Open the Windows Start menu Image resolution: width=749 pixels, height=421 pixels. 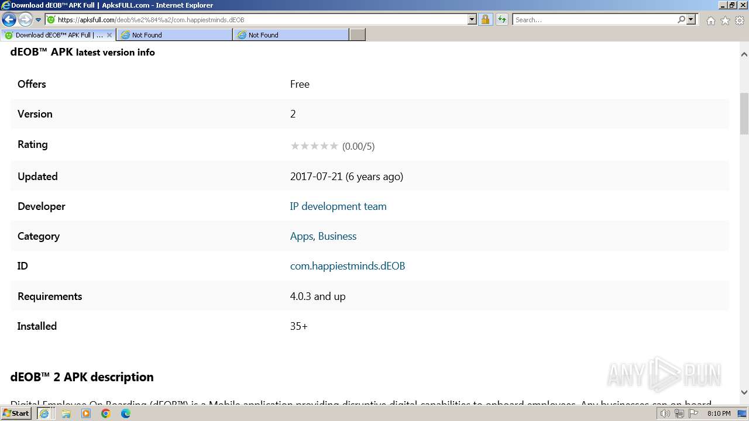(16, 413)
